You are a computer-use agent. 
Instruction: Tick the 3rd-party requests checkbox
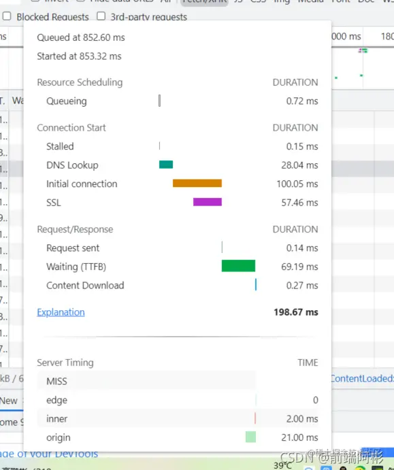click(101, 16)
